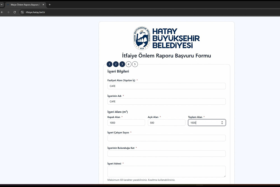Jump to form step 2
This screenshot has width=280, height=187.
click(116, 64)
